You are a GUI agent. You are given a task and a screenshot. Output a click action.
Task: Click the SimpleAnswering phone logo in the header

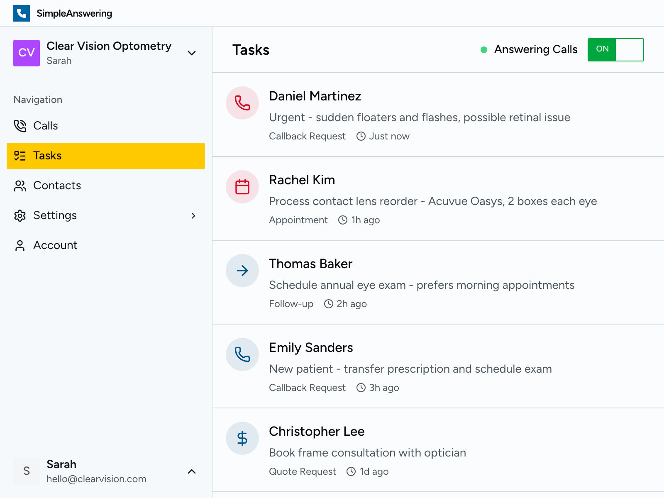[21, 13]
